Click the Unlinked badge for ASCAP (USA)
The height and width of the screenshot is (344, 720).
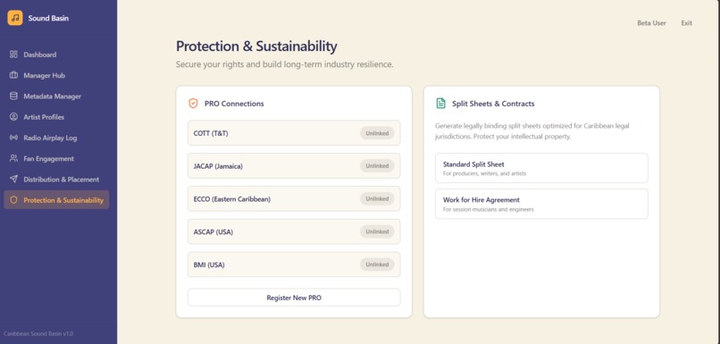tap(377, 231)
